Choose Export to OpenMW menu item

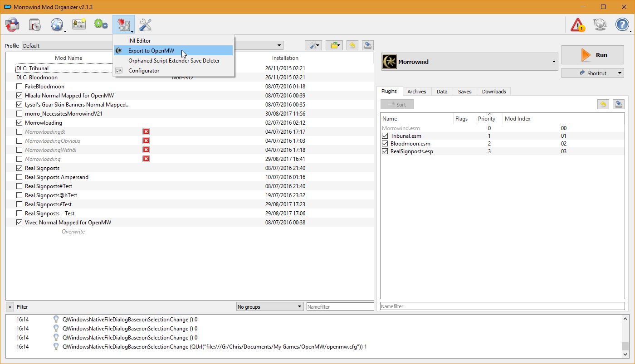173,50
